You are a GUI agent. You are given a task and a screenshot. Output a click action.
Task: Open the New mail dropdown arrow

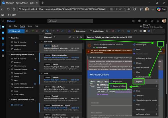tap(23, 31)
